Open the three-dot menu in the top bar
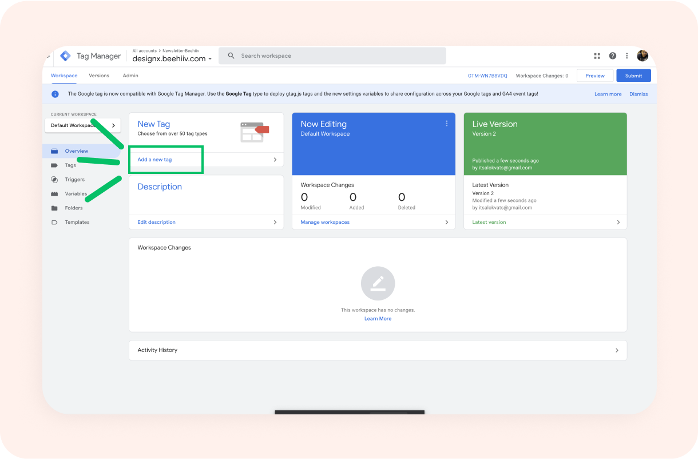This screenshot has height=459, width=698. pyautogui.click(x=627, y=56)
